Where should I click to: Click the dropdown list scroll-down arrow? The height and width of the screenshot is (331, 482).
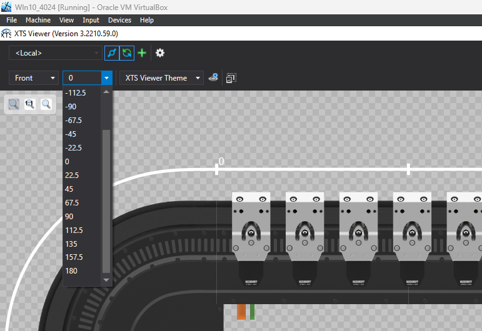pyautogui.click(x=106, y=280)
